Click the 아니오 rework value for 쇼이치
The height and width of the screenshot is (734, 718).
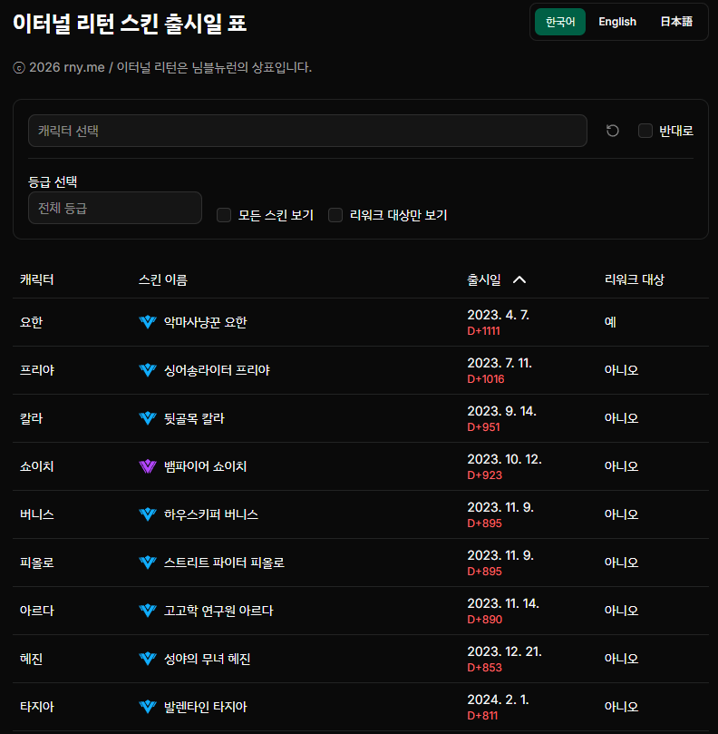coord(622,466)
